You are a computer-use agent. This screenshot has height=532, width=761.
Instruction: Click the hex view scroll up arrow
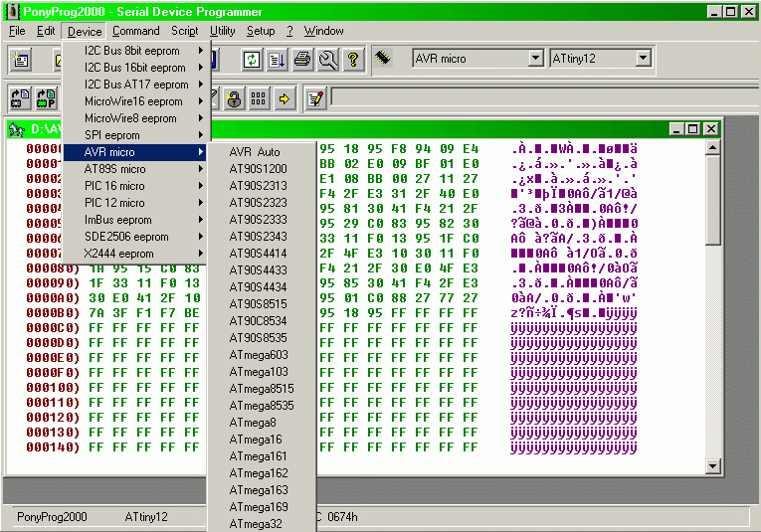[712, 147]
